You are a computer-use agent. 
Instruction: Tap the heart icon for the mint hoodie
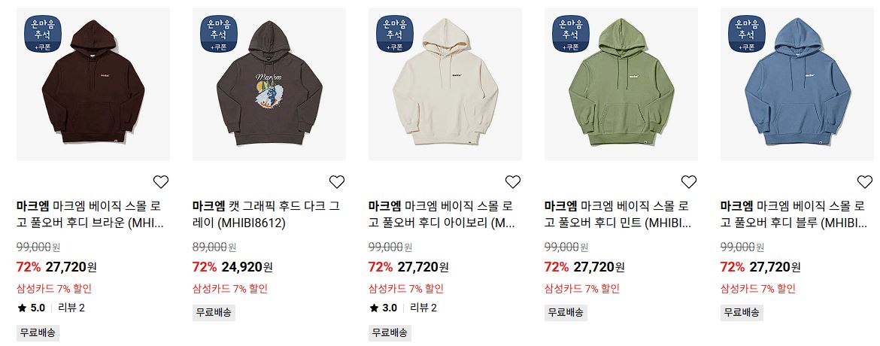(x=689, y=181)
